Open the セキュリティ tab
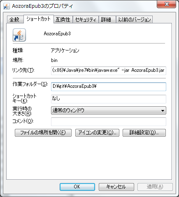This screenshot has height=197, width=179. [86, 20]
